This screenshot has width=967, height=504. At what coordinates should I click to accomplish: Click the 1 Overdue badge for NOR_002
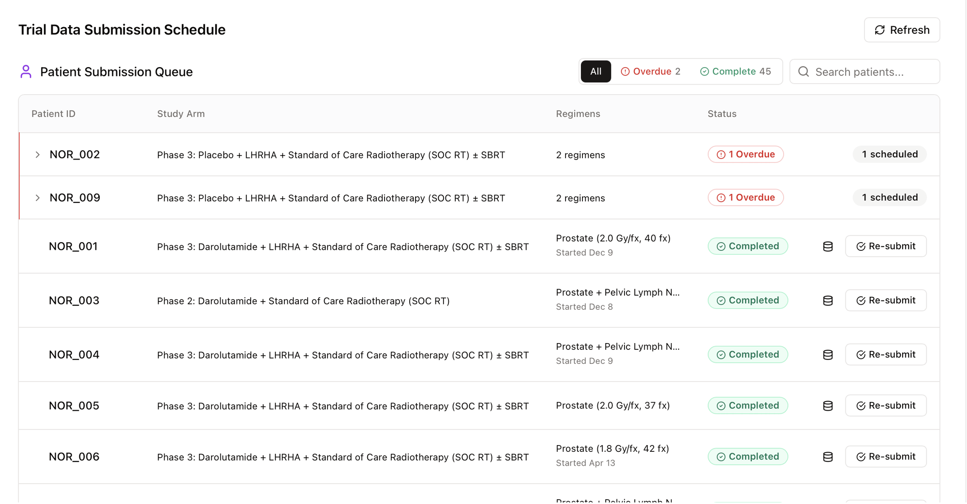tap(745, 155)
